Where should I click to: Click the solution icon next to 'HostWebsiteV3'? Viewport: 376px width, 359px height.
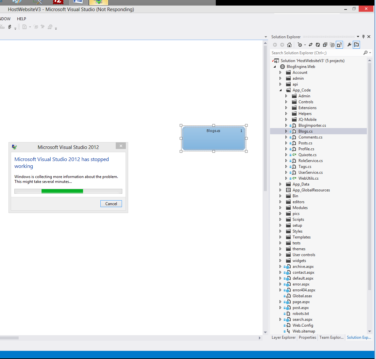point(277,61)
